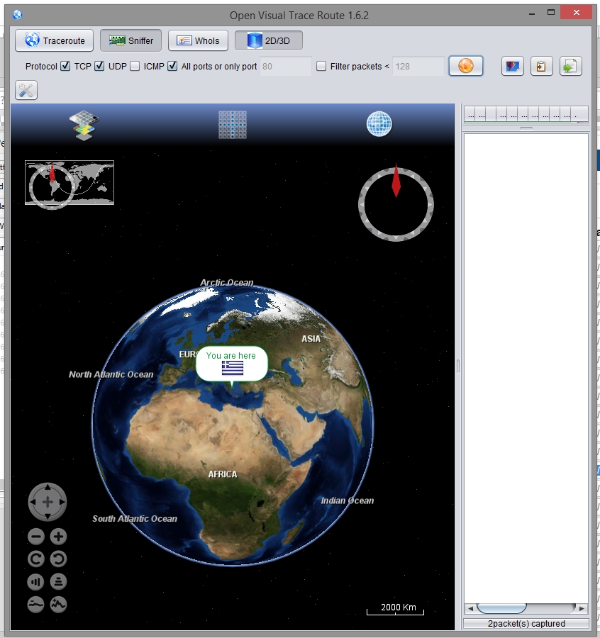Click the grid pattern icon above map
The width and height of the screenshot is (600, 638).
tap(233, 125)
